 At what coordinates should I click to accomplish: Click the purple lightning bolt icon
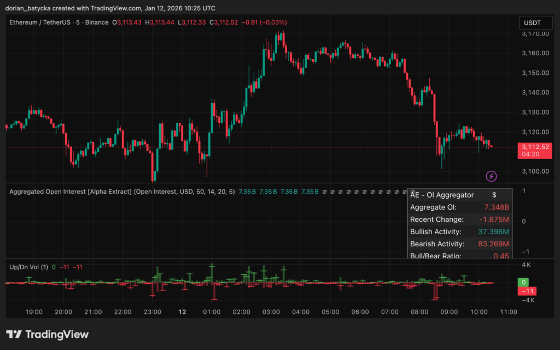(x=492, y=176)
